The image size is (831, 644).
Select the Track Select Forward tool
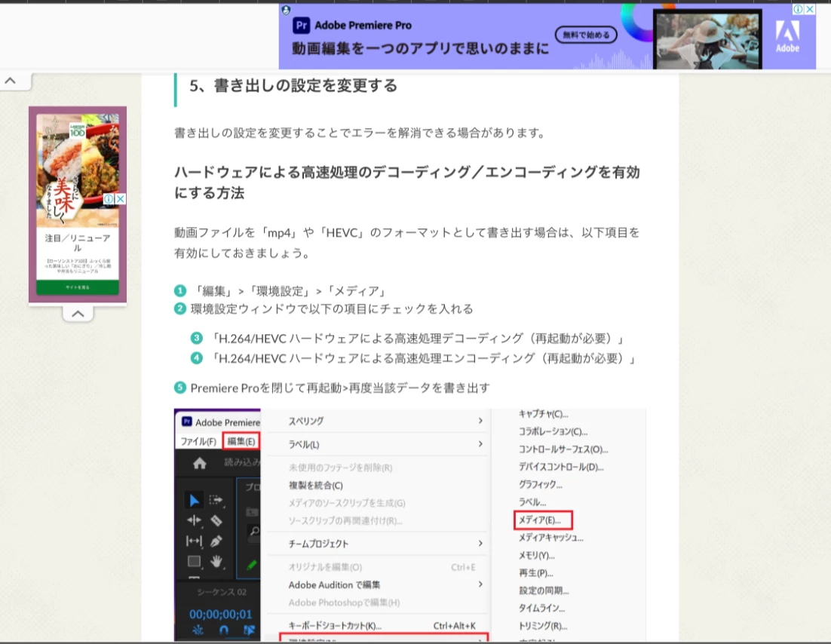coord(216,500)
